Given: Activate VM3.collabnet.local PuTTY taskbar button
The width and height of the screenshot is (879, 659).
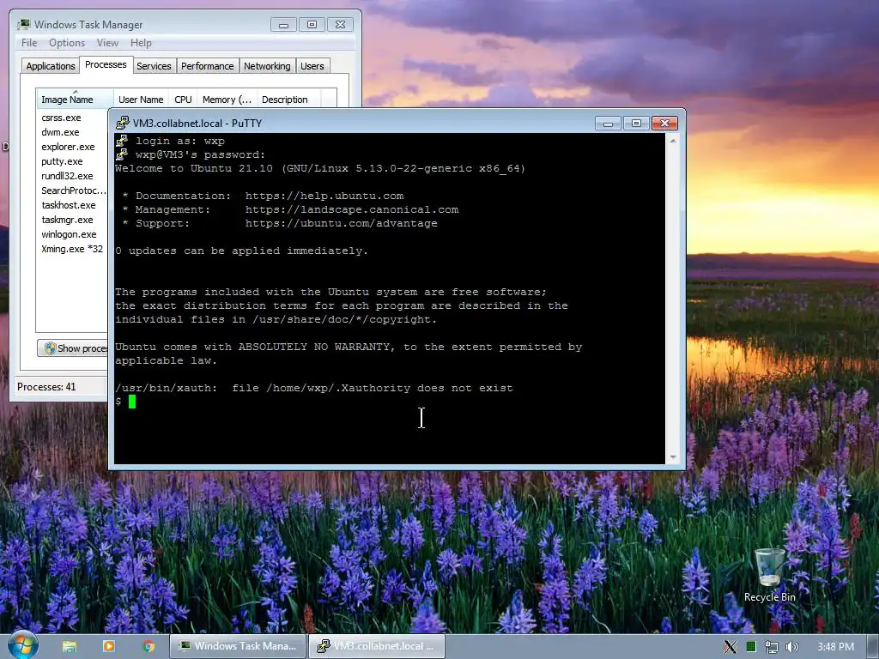Looking at the screenshot, I should [x=377, y=646].
